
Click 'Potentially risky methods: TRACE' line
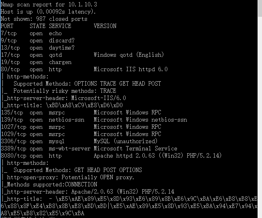click(65, 91)
